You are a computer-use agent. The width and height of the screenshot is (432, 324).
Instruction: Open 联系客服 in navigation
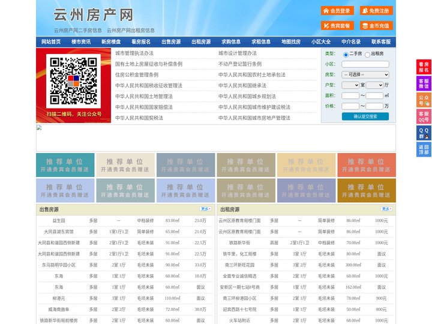pyautogui.click(x=381, y=41)
